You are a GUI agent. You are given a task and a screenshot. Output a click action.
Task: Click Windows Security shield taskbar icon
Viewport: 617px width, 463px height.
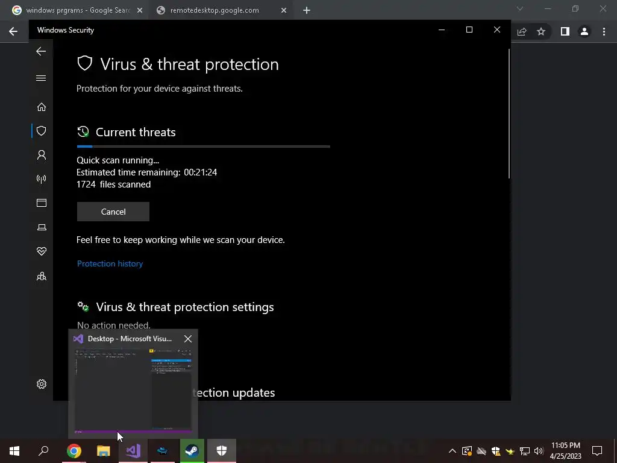click(222, 451)
